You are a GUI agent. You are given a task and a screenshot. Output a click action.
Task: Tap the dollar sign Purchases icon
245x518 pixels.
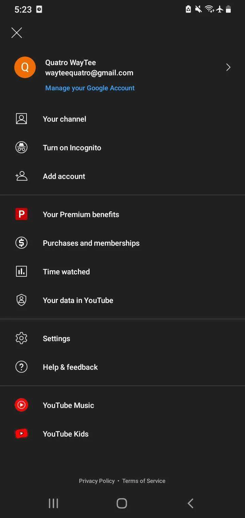tap(21, 243)
